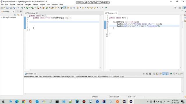
Task: Click the Save All toolbar icon
Action: (10, 8)
